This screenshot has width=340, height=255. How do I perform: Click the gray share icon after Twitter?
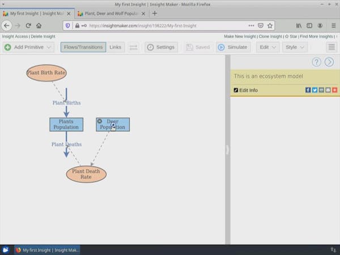click(x=321, y=90)
